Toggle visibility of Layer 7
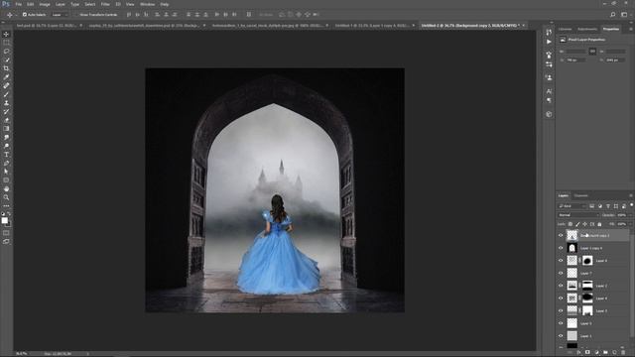Image resolution: width=635 pixels, height=357 pixels. point(561,274)
